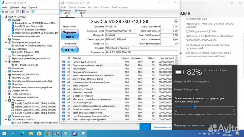Image resolution: width=244 pixels, height=137 pixels.
Task: Select disk D: status indicator in CrystalDiskInfo
Action: coord(66,13)
